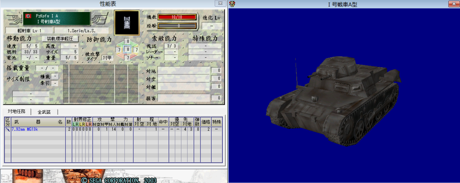The width and height of the screenshot is (460, 183).
Task: Click the left defense value 7 on the hexagon
Action: (120, 49)
